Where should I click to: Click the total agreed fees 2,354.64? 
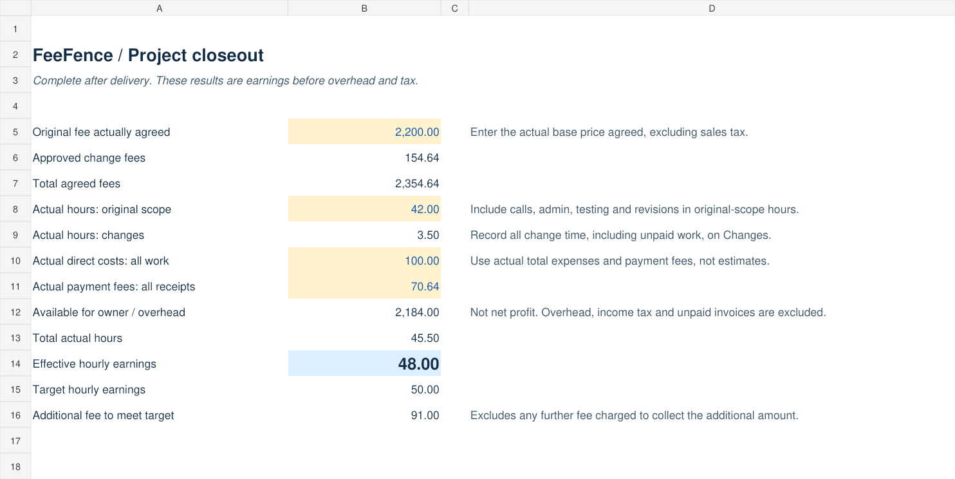[x=364, y=183]
